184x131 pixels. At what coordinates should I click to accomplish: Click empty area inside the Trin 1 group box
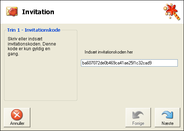click(41, 79)
